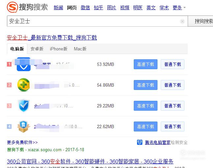This screenshot has height=168, width=213.
Task: Click the blue shield icon in row 1
Action: click(24, 64)
